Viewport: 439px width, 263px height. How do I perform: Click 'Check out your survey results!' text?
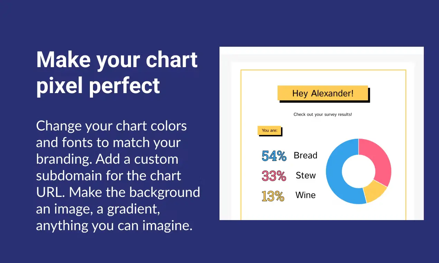(x=323, y=114)
